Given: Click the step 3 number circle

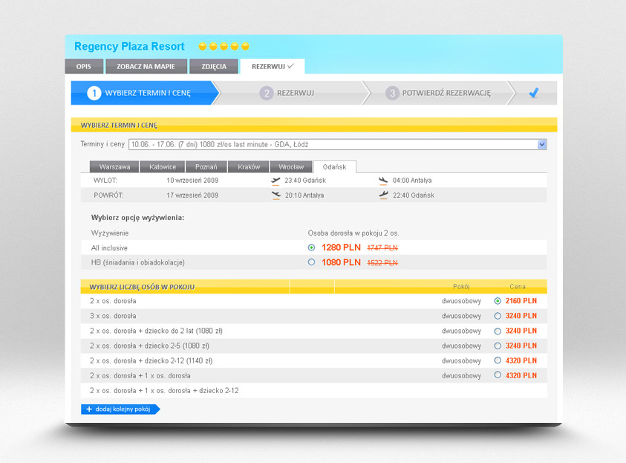Looking at the screenshot, I should (x=392, y=93).
